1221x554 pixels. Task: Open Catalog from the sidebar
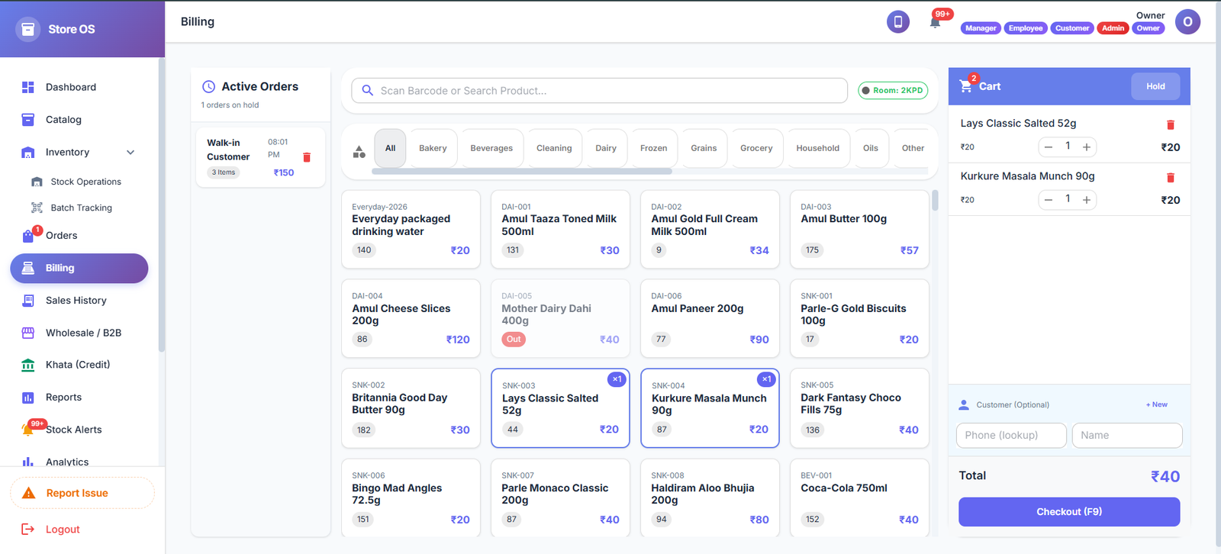(63, 120)
